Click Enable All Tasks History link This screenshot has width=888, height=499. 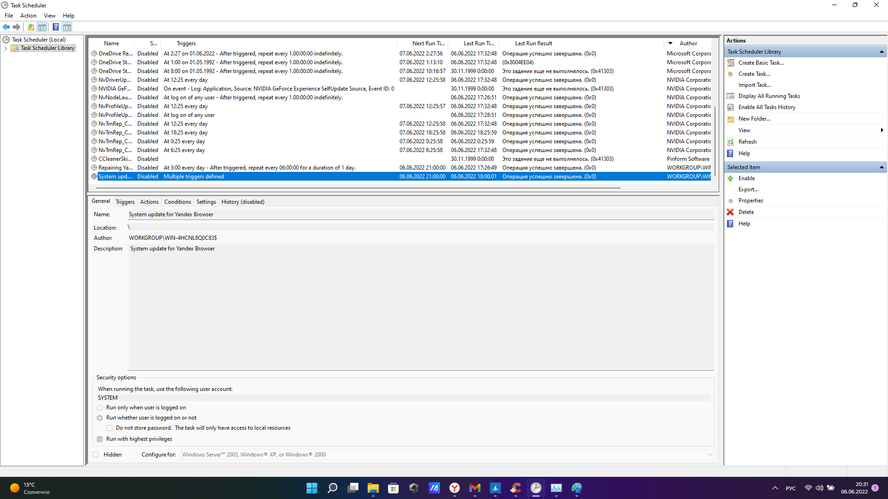click(x=767, y=107)
